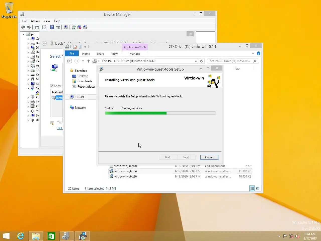Click muted speaker volume tray icon
The image size is (321, 241).
(x=297, y=236)
